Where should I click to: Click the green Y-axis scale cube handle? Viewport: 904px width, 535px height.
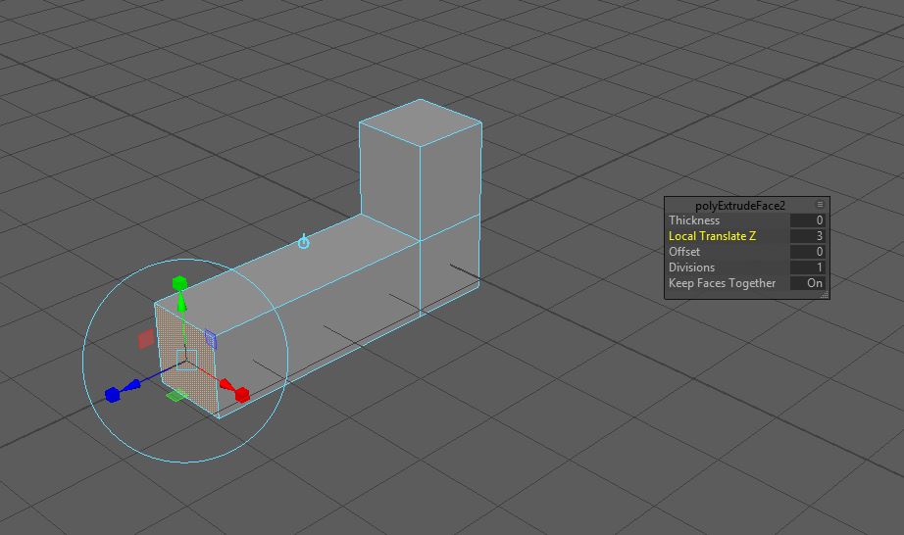click(179, 283)
